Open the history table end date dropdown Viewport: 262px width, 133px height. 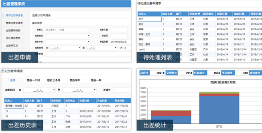pyautogui.click(x=79, y=90)
